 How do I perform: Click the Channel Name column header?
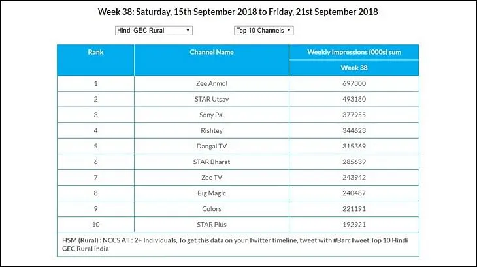click(x=212, y=60)
